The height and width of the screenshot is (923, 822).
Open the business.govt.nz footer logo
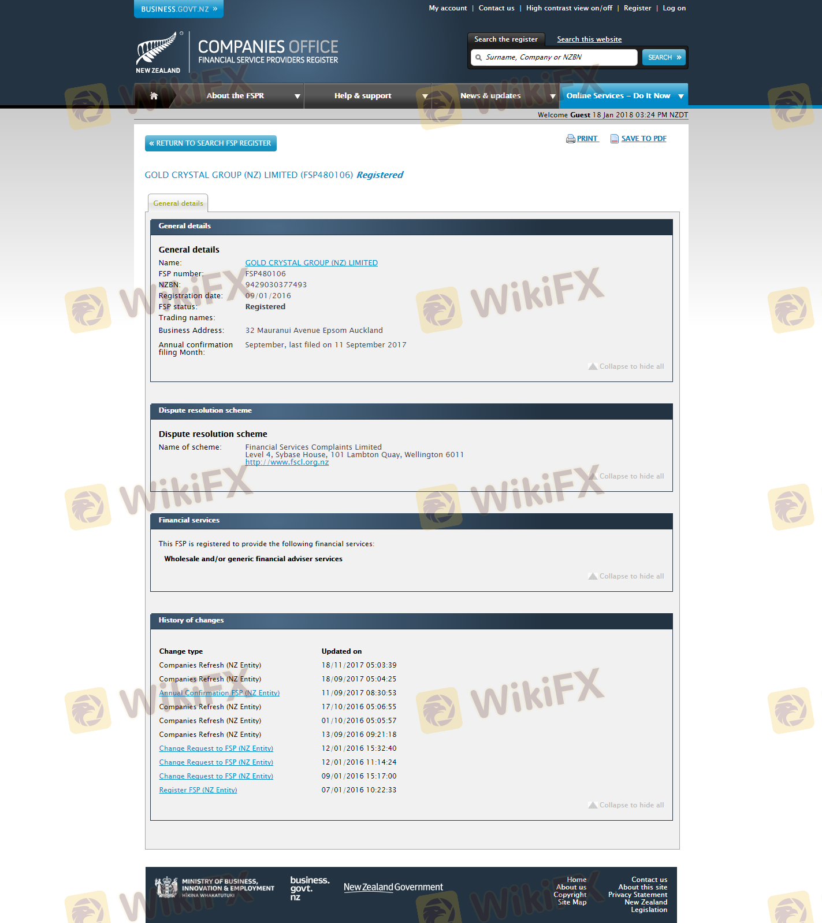click(x=310, y=888)
